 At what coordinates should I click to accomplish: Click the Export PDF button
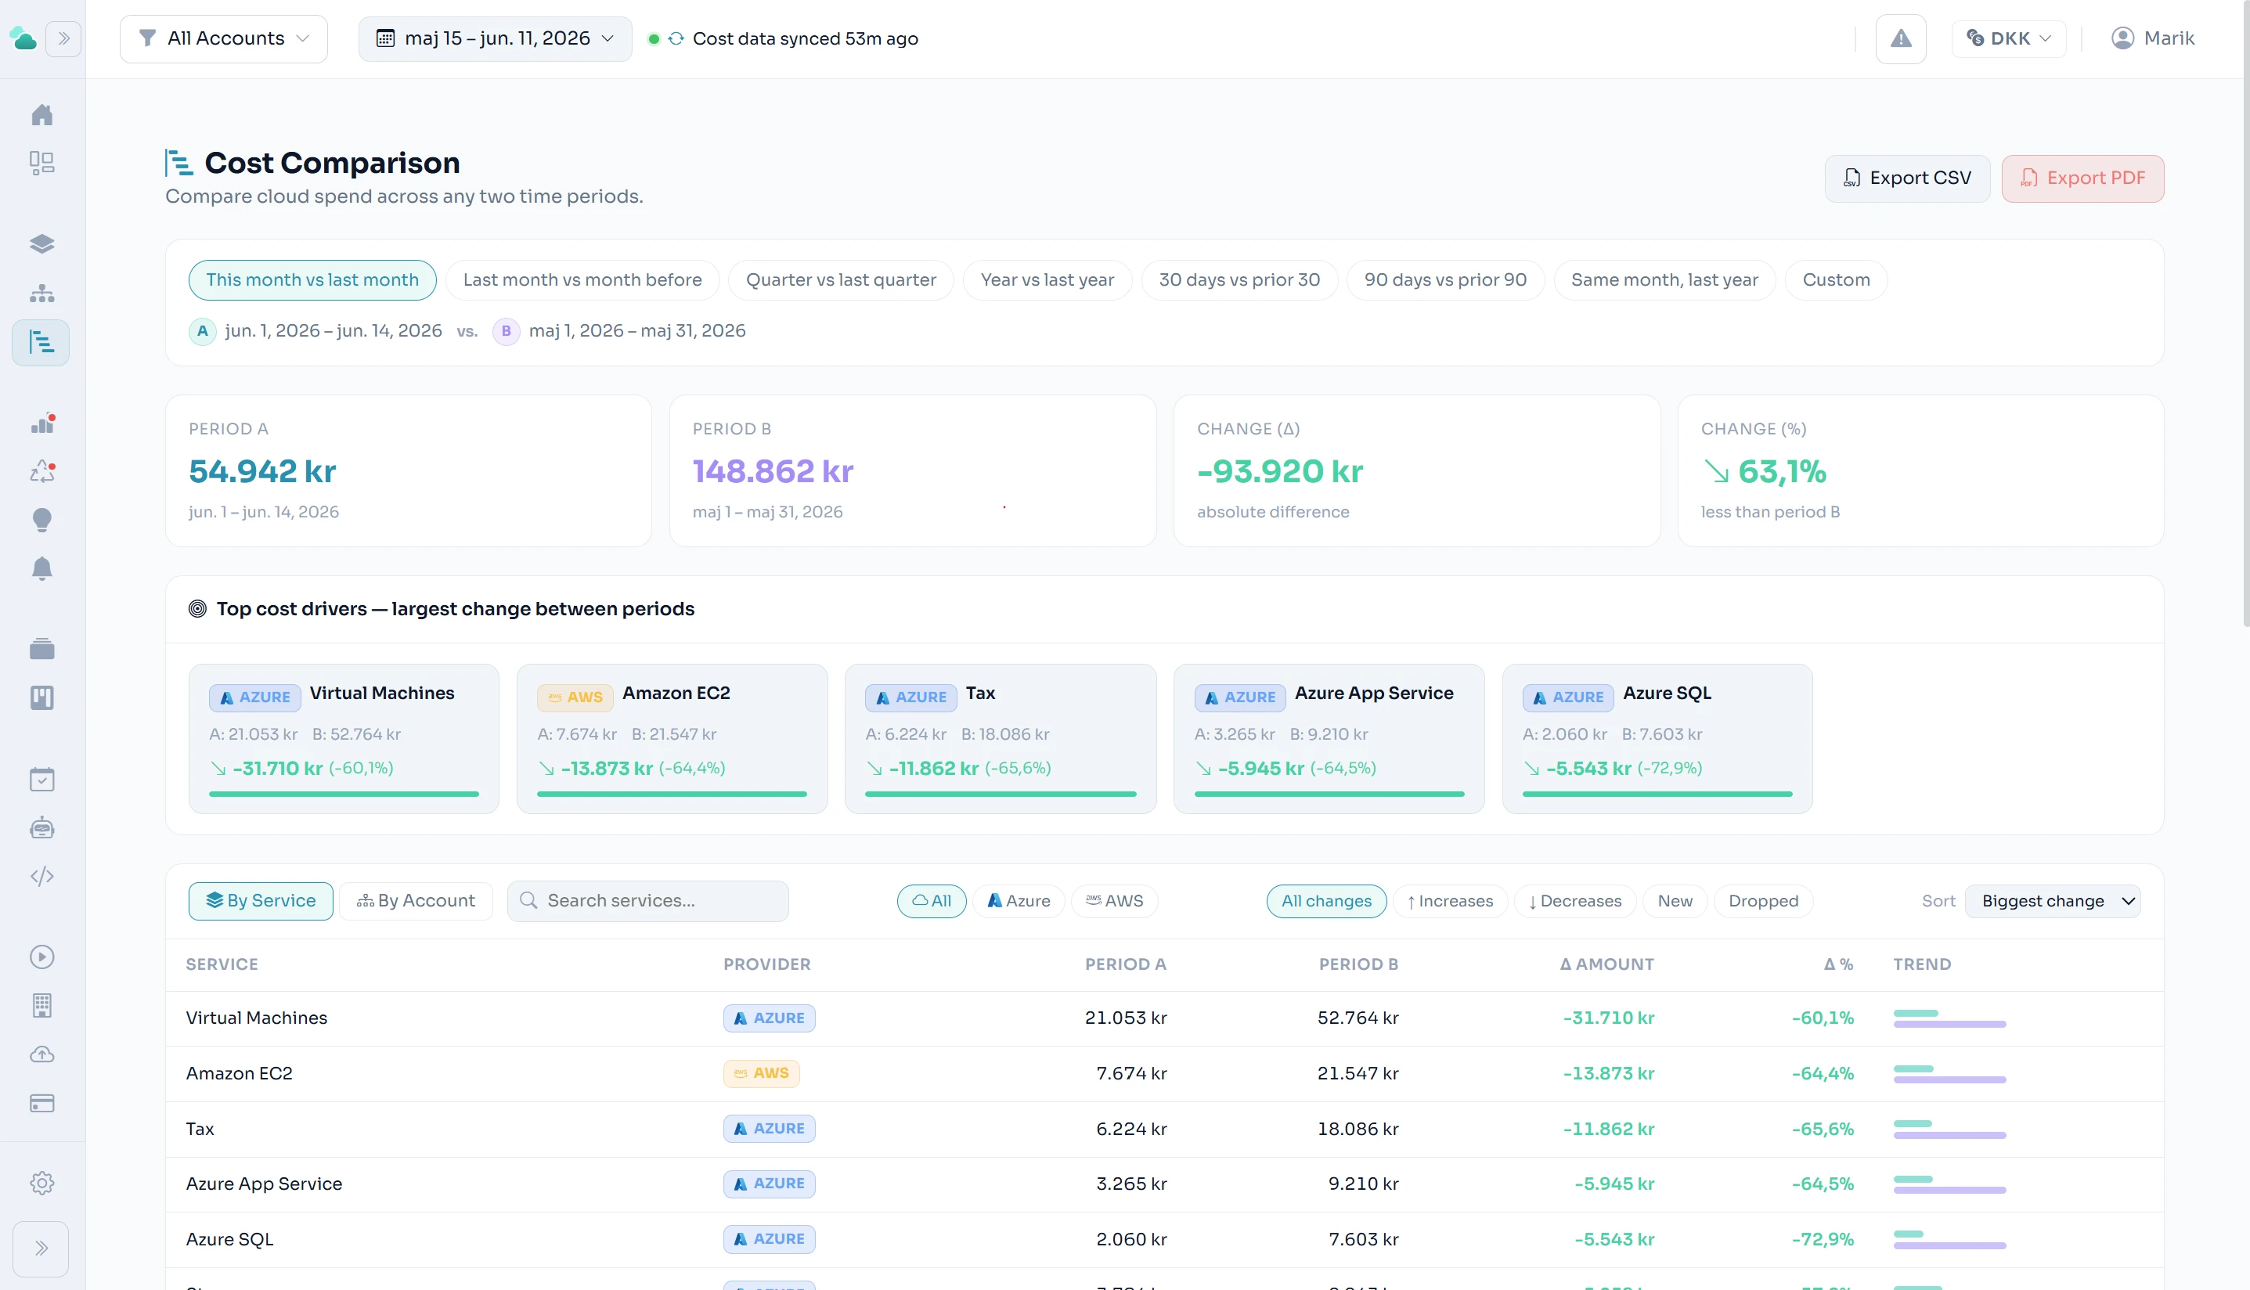2082,178
